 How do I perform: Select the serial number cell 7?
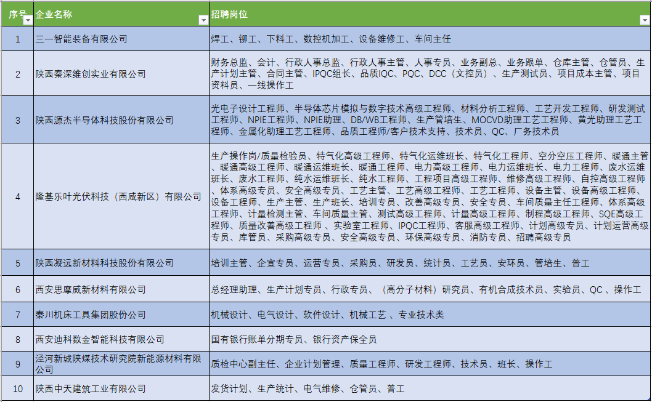point(17,315)
